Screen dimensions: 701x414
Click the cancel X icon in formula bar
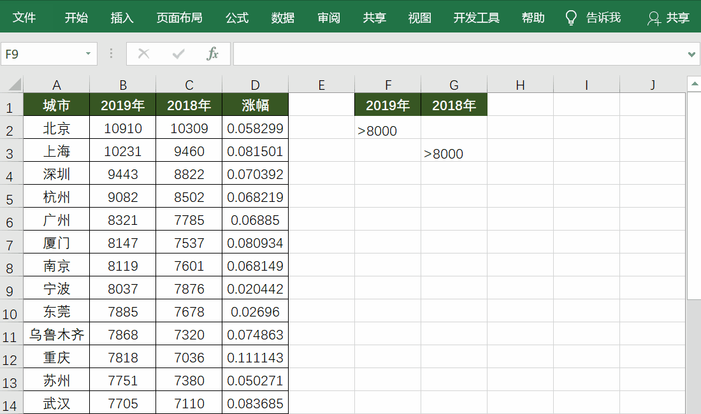[143, 54]
